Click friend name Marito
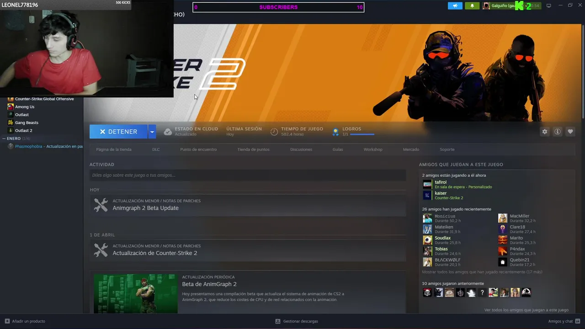This screenshot has height=329, width=585. pos(516,238)
